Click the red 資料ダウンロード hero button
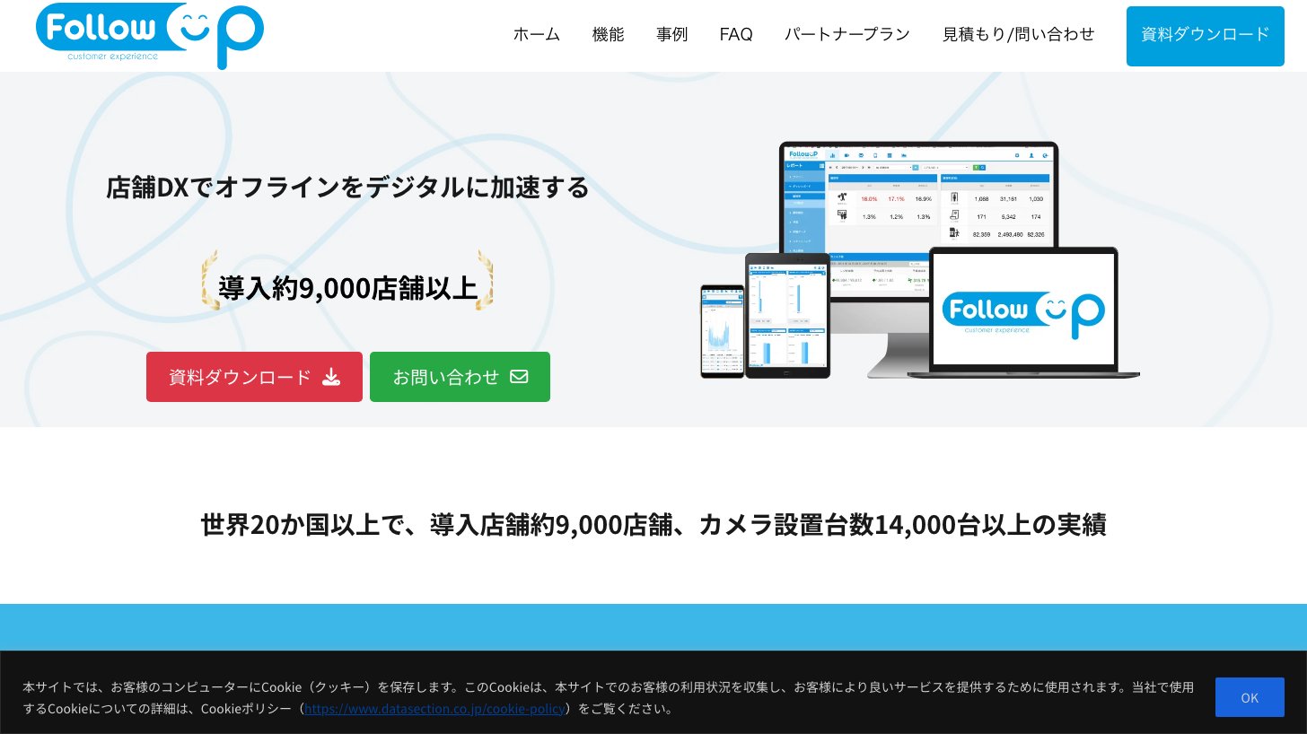This screenshot has width=1307, height=734. (254, 377)
